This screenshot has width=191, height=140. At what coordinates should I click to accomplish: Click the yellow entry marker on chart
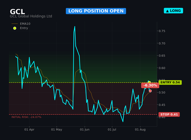tap(149, 82)
